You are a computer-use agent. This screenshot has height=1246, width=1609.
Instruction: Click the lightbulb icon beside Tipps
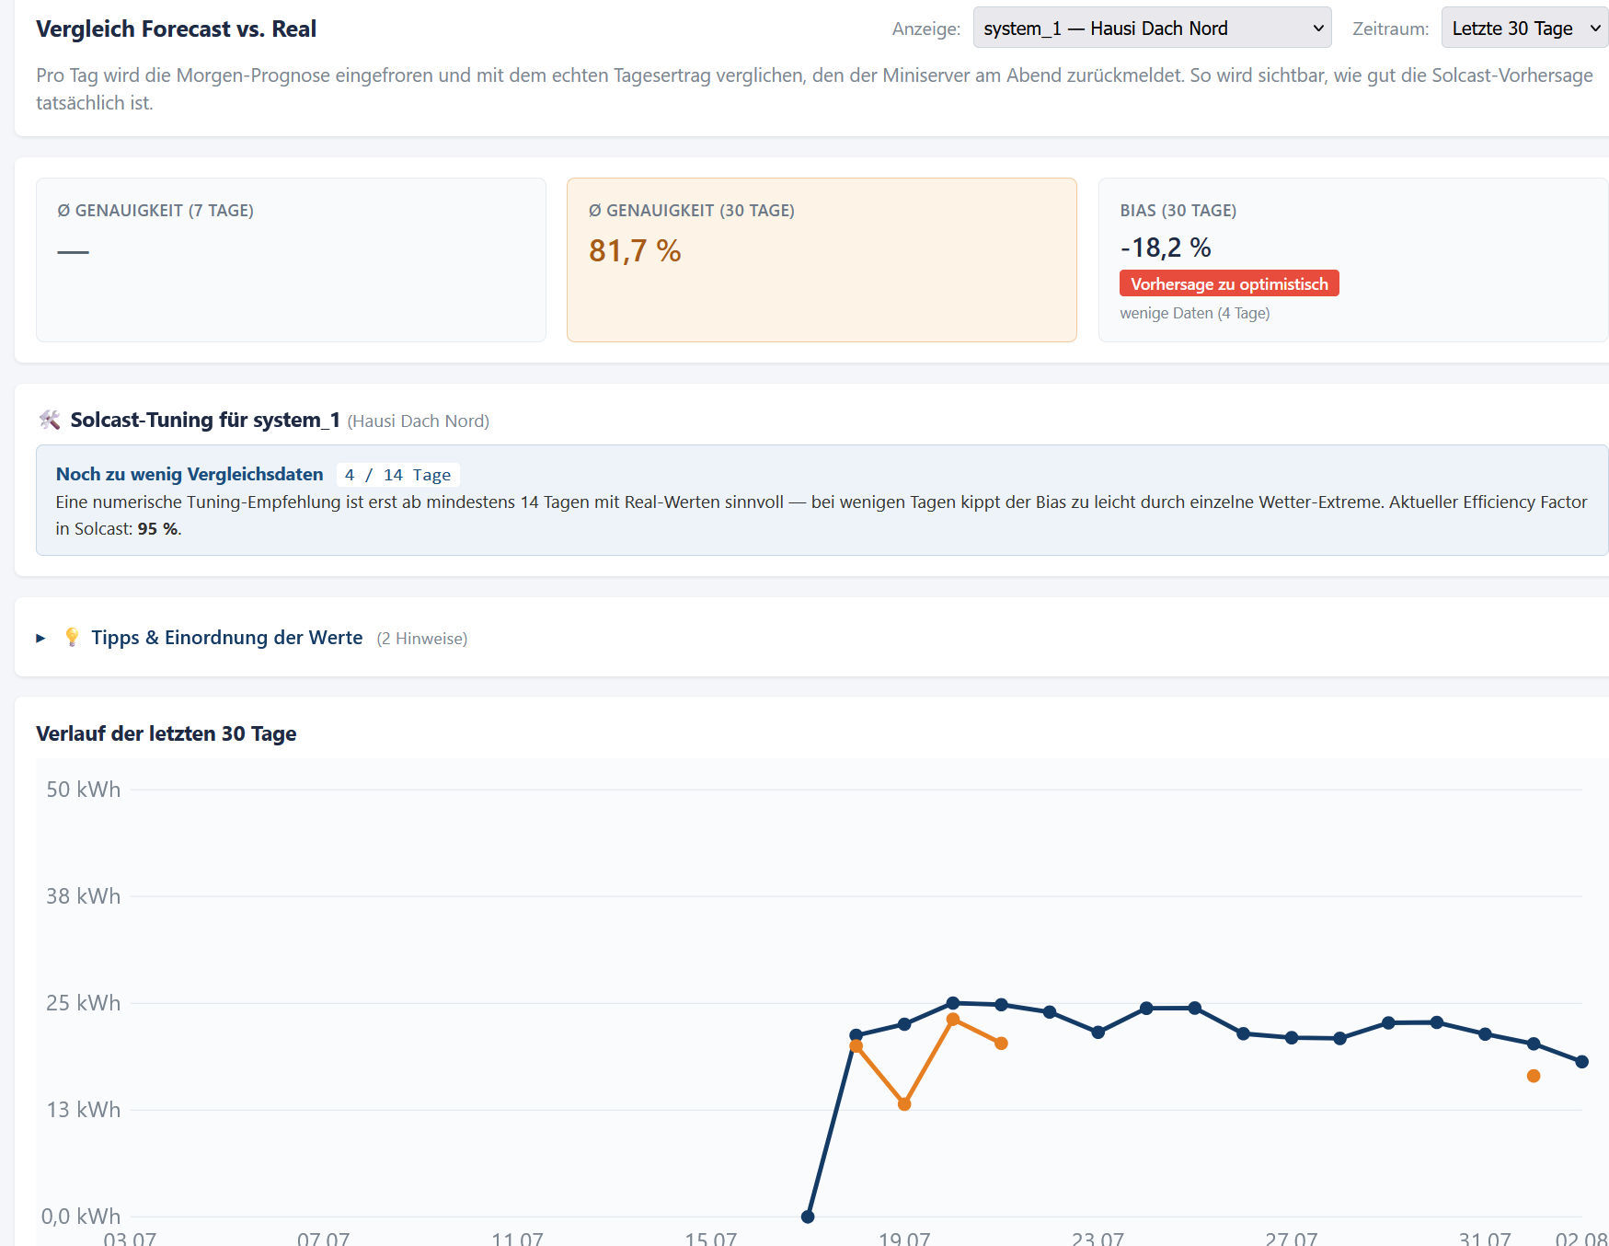coord(72,637)
